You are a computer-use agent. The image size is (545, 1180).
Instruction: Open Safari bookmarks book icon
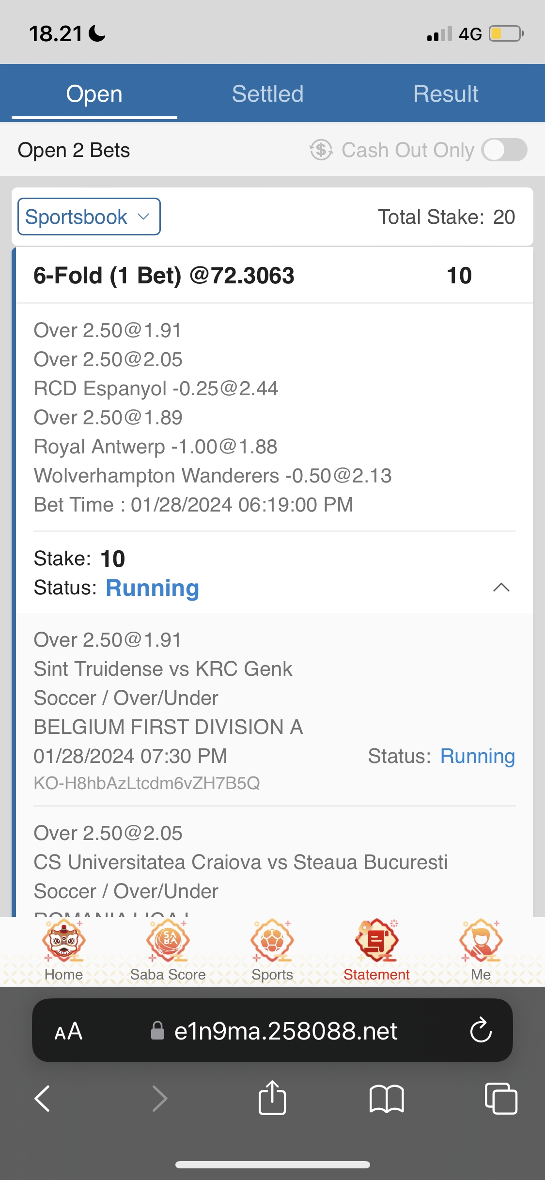[386, 1098]
